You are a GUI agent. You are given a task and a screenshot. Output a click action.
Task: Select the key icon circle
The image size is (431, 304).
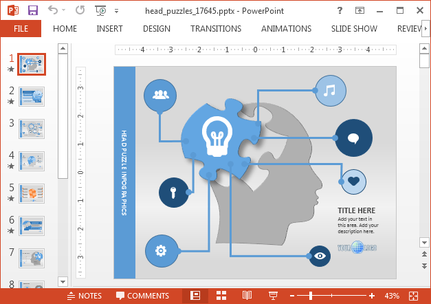pyautogui.click(x=174, y=193)
